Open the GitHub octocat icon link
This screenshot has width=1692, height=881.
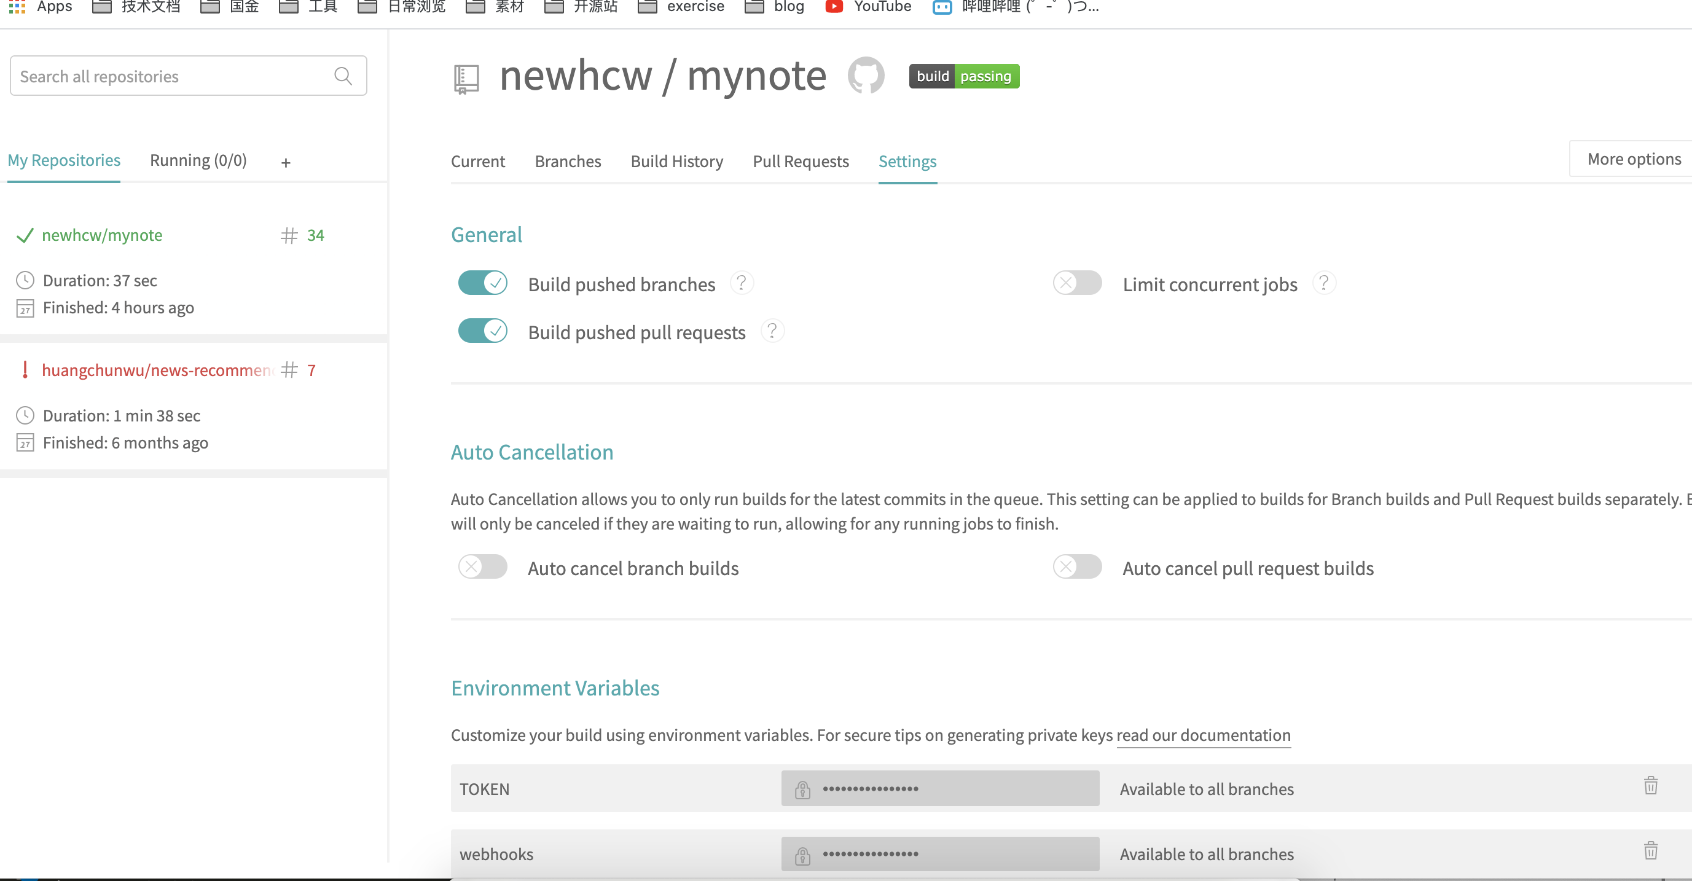[866, 76]
